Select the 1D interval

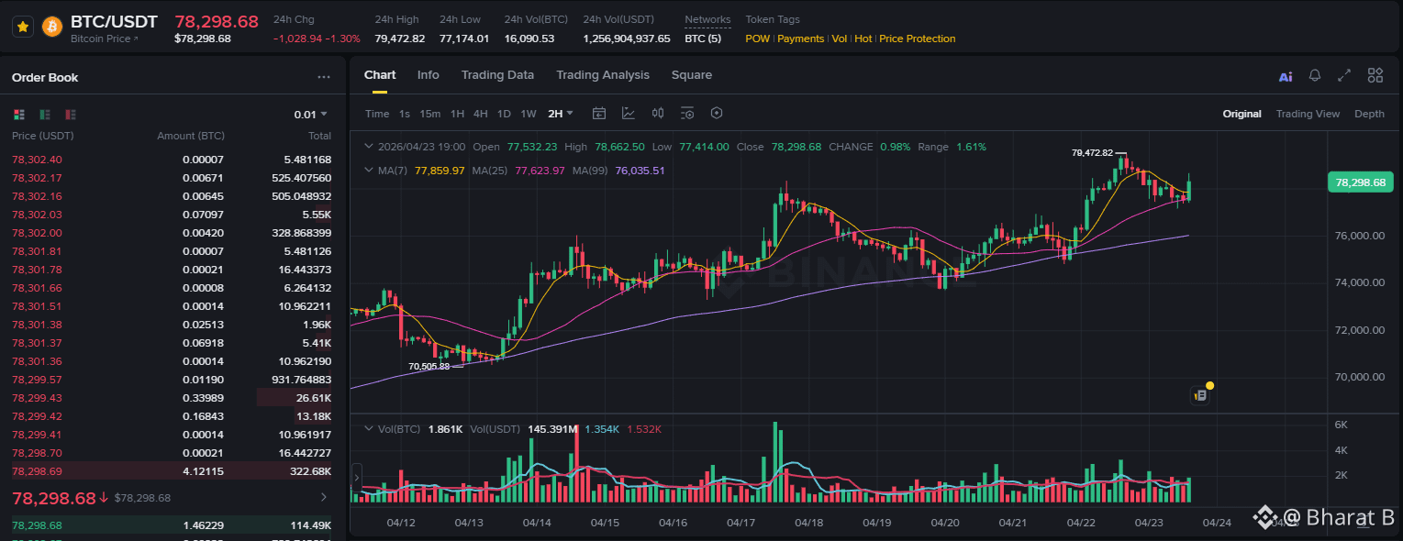coord(504,114)
